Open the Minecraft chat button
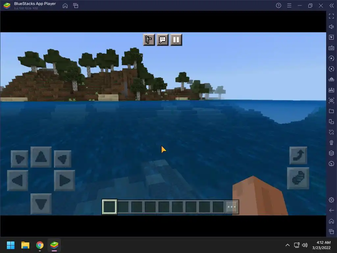The image size is (337, 253). [x=163, y=40]
